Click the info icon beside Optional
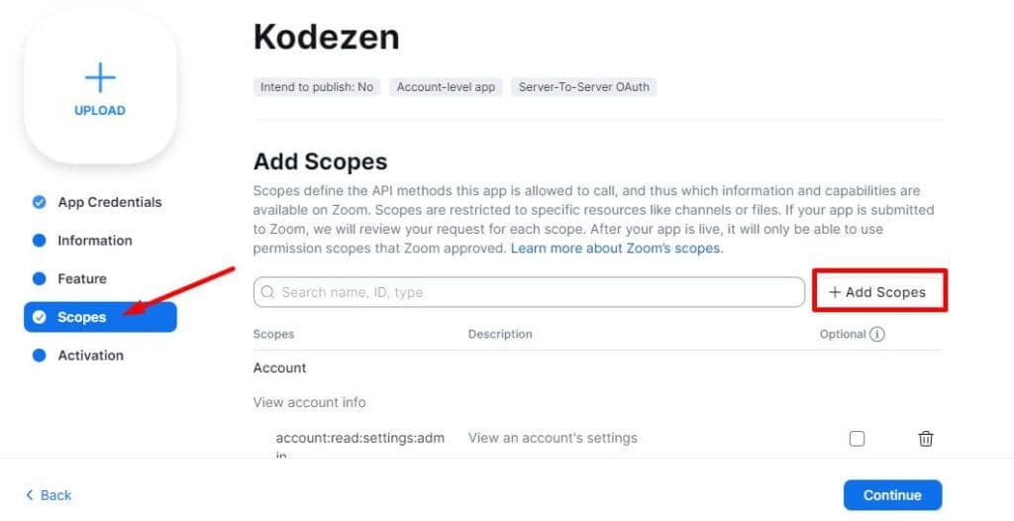The width and height of the screenshot is (1014, 521). [x=876, y=335]
